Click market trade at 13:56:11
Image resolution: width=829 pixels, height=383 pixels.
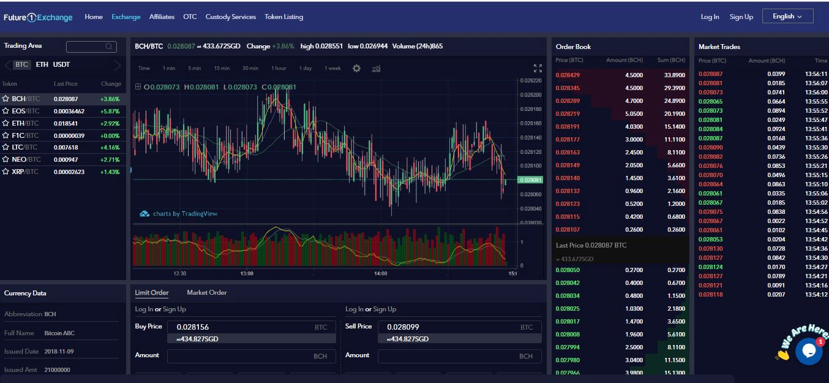point(762,74)
